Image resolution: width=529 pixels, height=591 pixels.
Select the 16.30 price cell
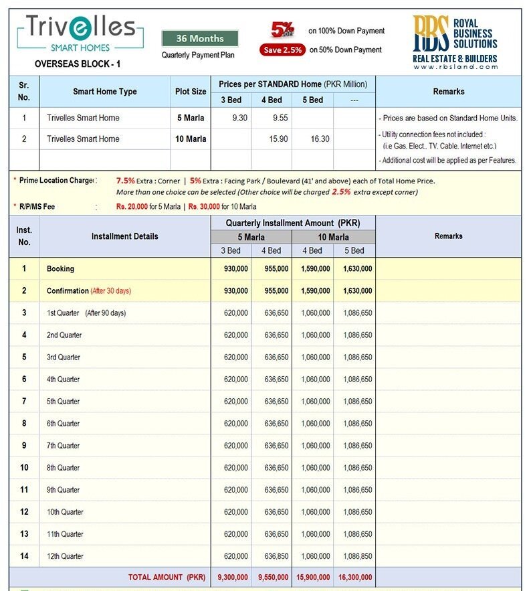click(x=312, y=139)
